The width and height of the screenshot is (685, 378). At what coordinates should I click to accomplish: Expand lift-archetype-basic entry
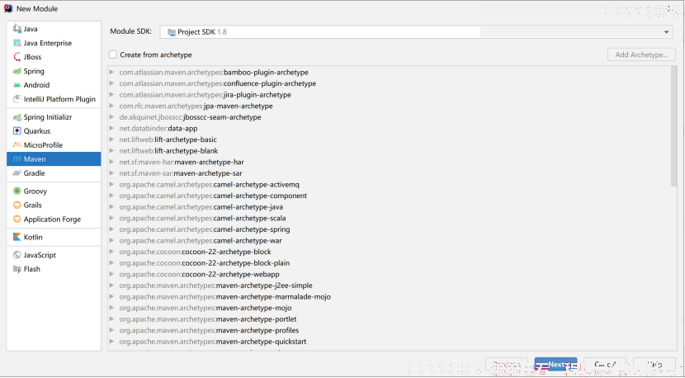[112, 139]
